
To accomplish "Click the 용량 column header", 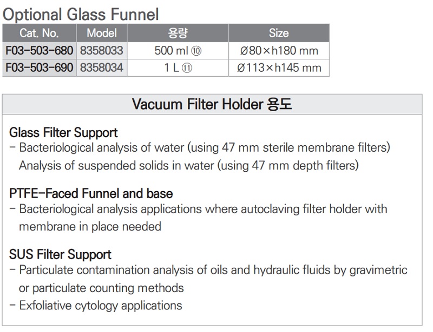I will pos(178,33).
